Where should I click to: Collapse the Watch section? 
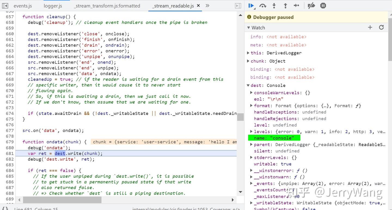point(249,28)
